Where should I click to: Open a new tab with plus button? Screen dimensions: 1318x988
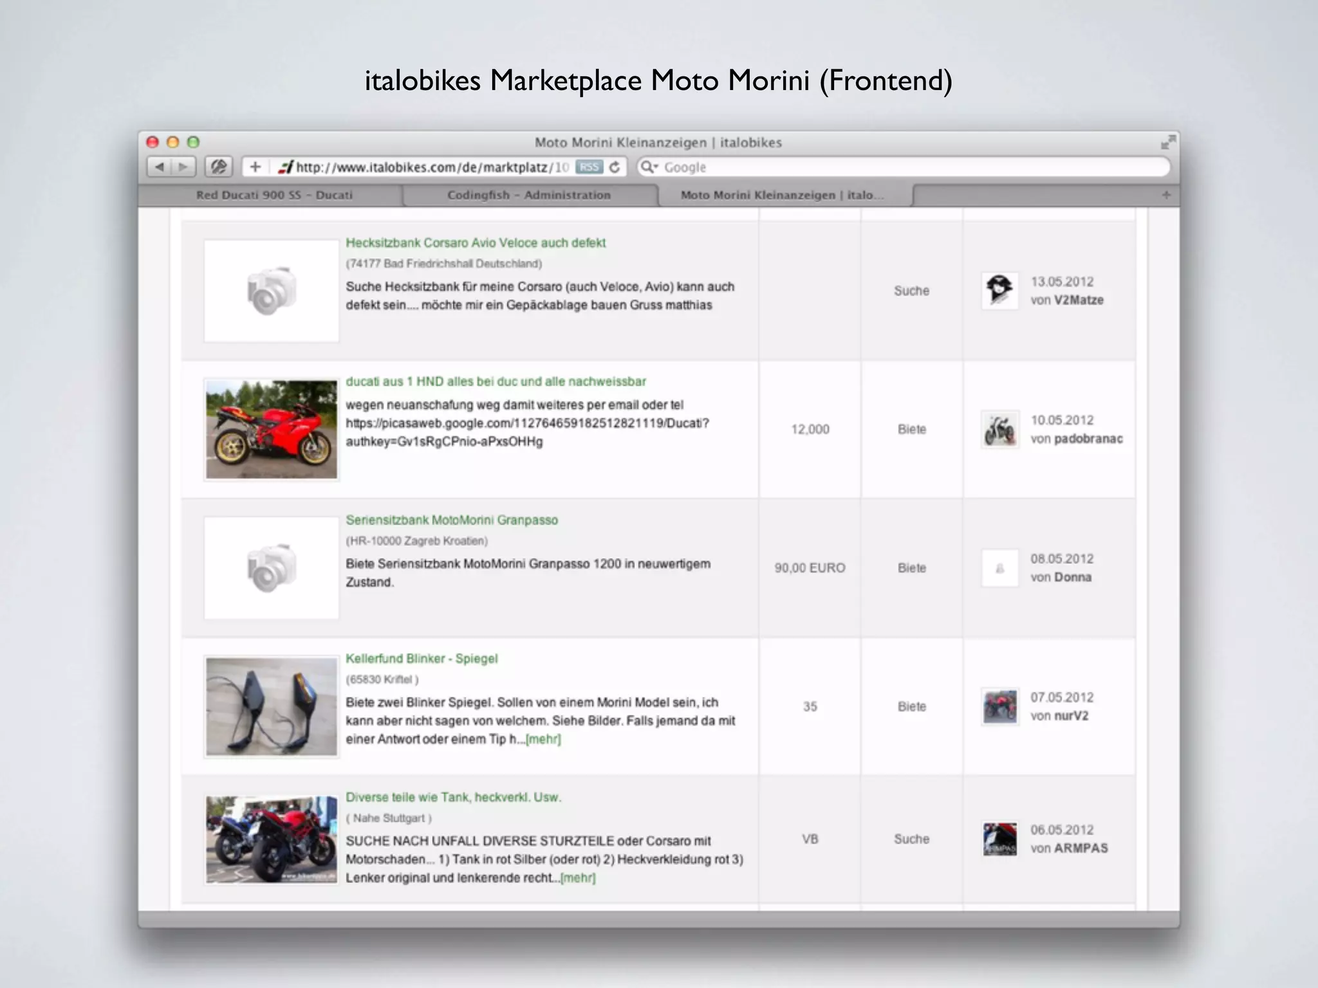pos(1166,195)
